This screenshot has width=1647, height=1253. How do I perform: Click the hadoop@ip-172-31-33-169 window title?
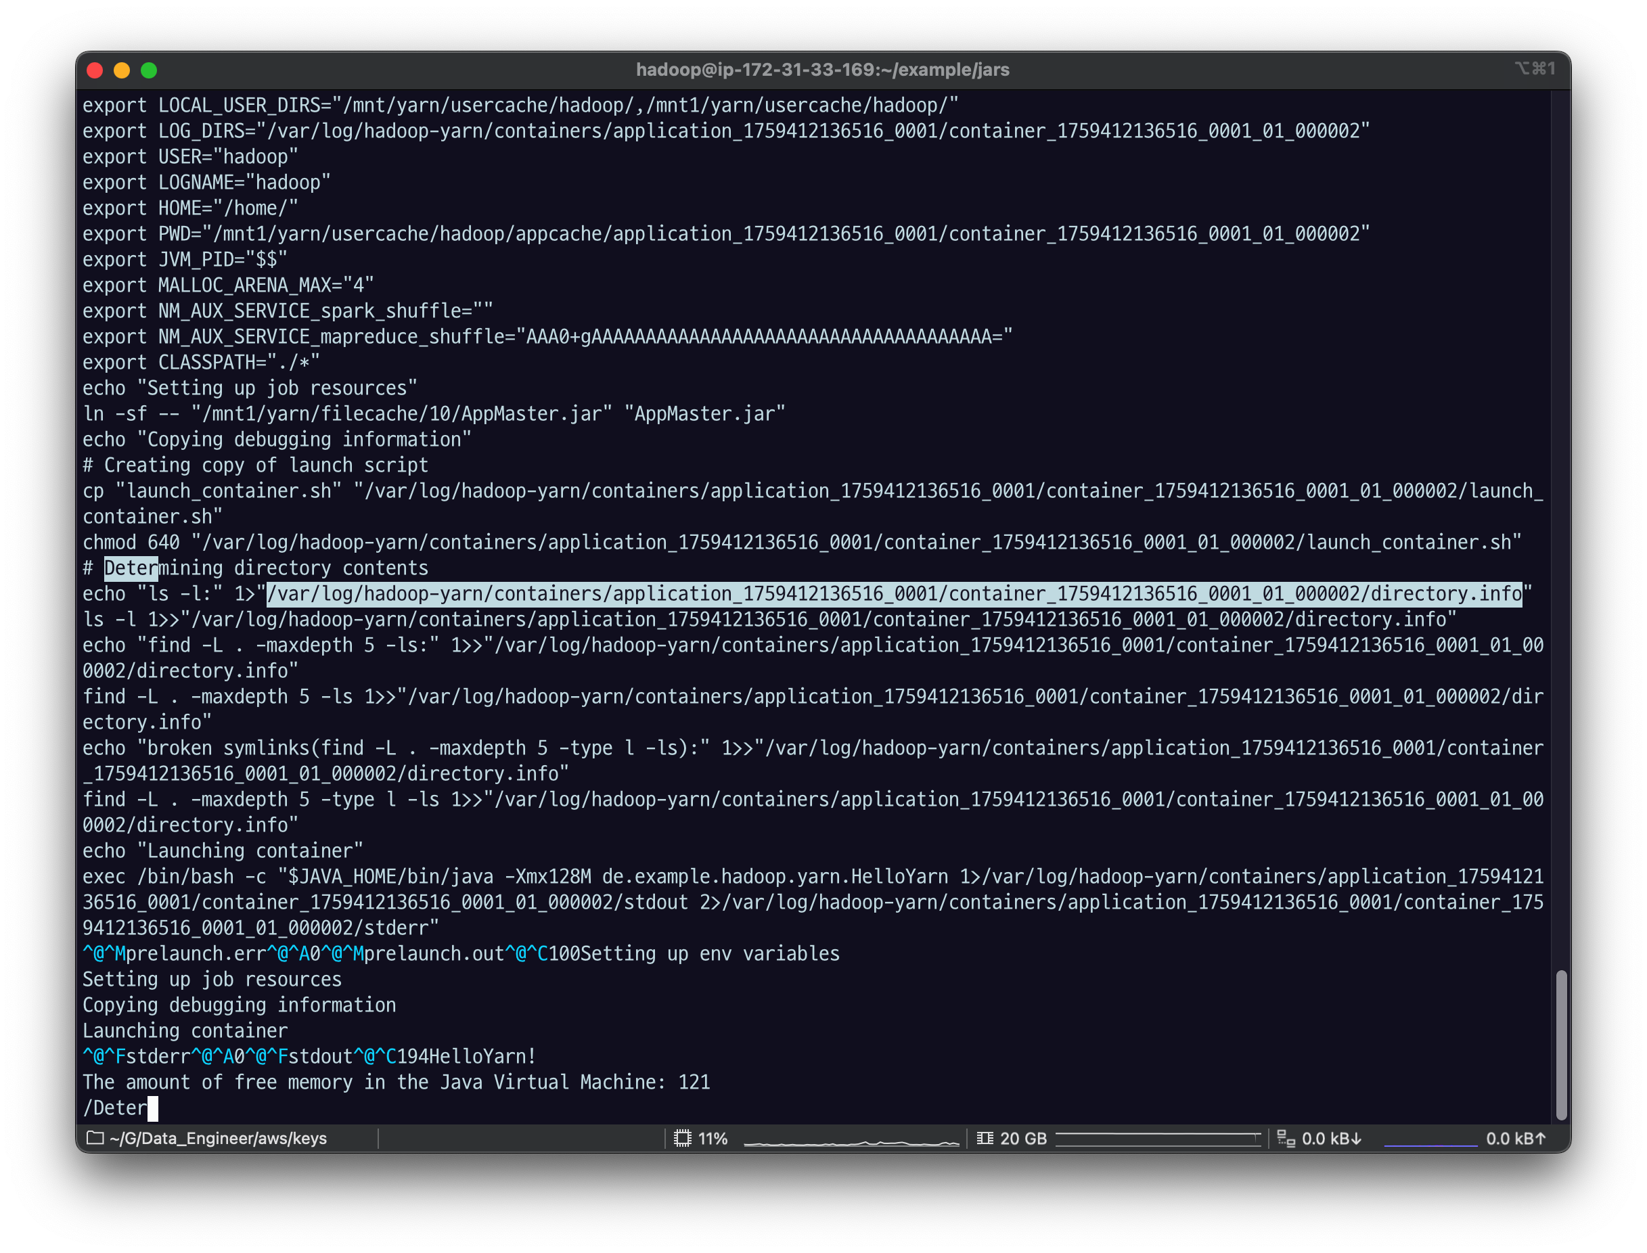[x=823, y=70]
